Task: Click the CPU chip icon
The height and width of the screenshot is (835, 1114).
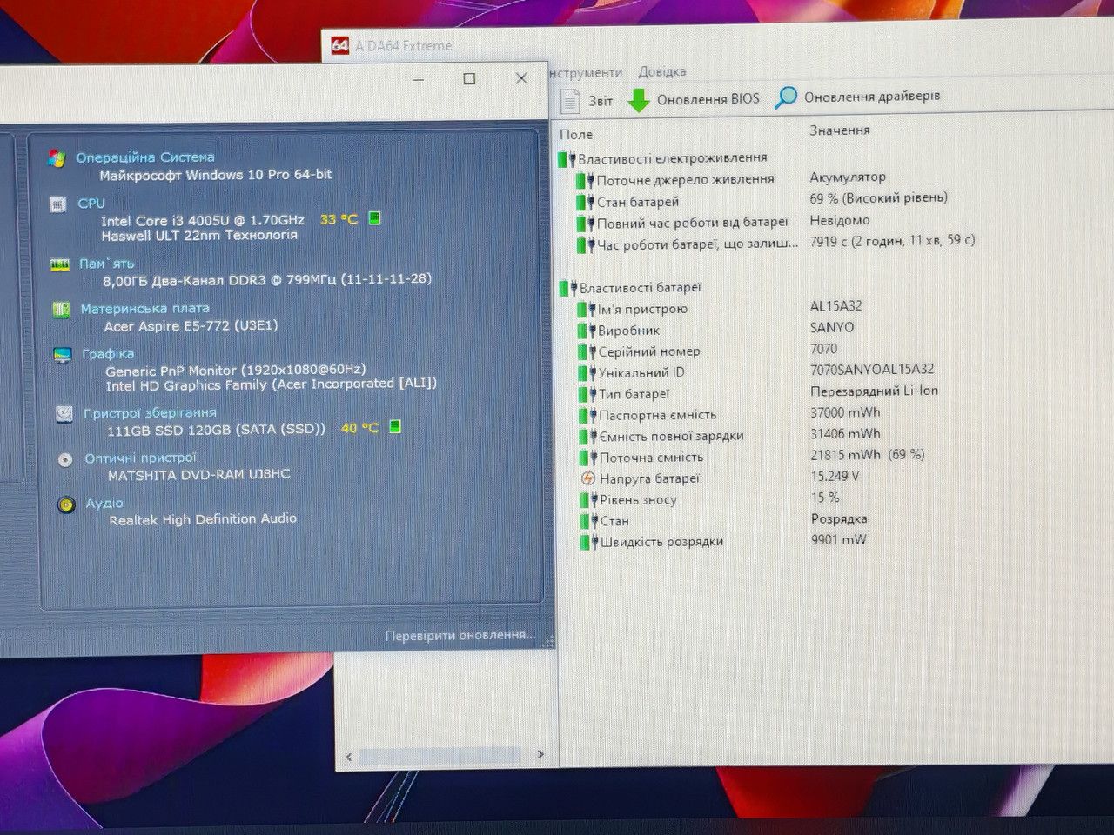Action: pos(58,204)
